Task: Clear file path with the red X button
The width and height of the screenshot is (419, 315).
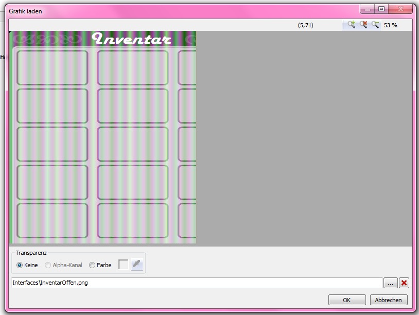Action: 404,283
